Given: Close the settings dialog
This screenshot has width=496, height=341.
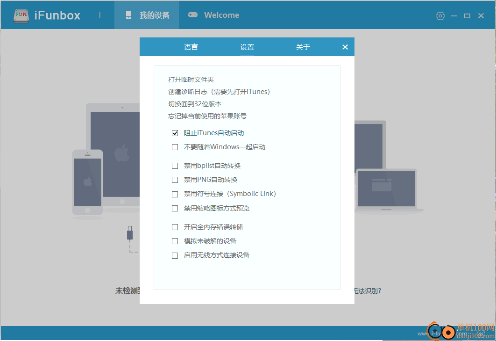Looking at the screenshot, I should click(345, 47).
